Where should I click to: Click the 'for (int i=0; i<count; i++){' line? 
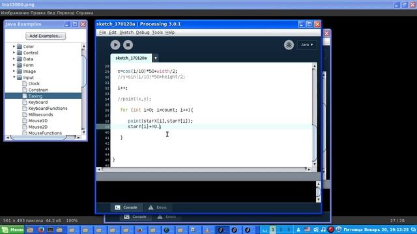tap(156, 110)
